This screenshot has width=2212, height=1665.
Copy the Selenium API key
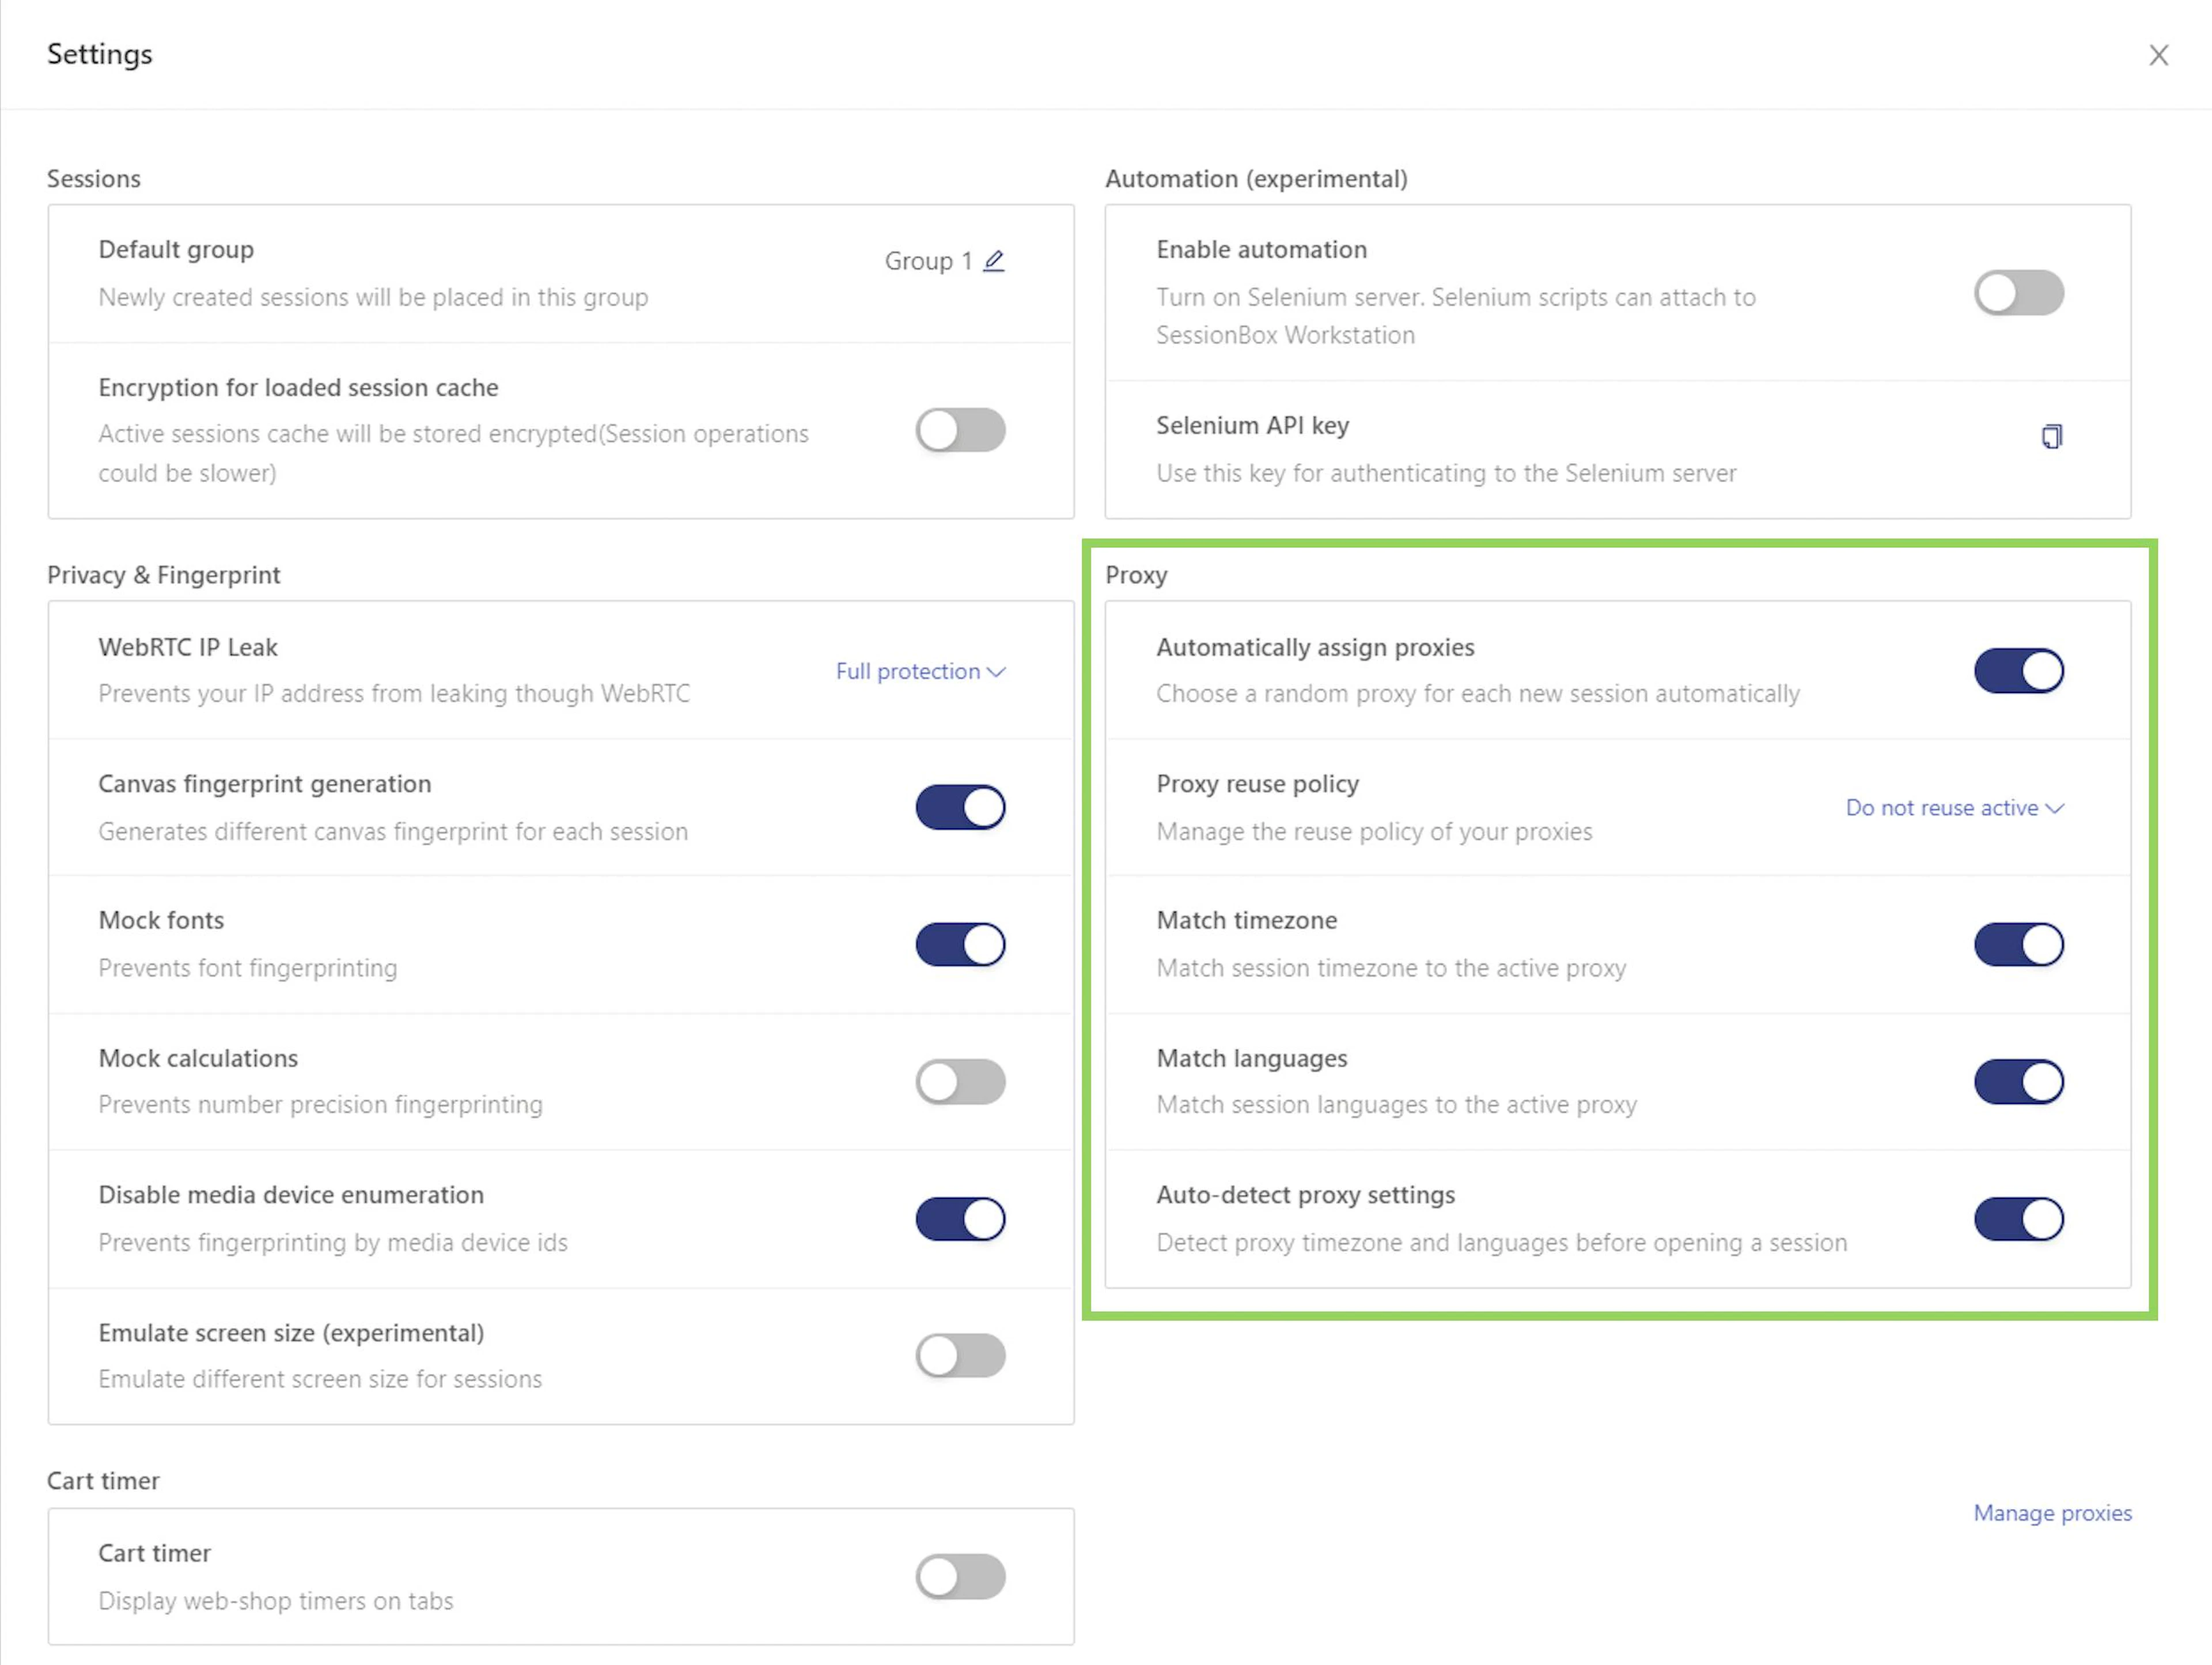tap(2051, 436)
